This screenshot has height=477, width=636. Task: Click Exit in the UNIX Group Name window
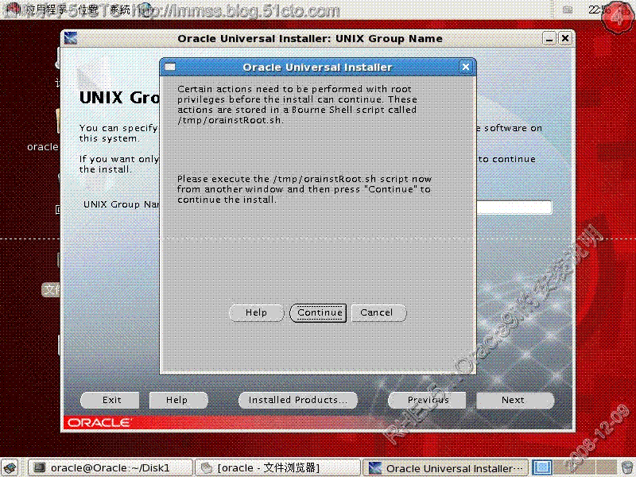click(110, 401)
